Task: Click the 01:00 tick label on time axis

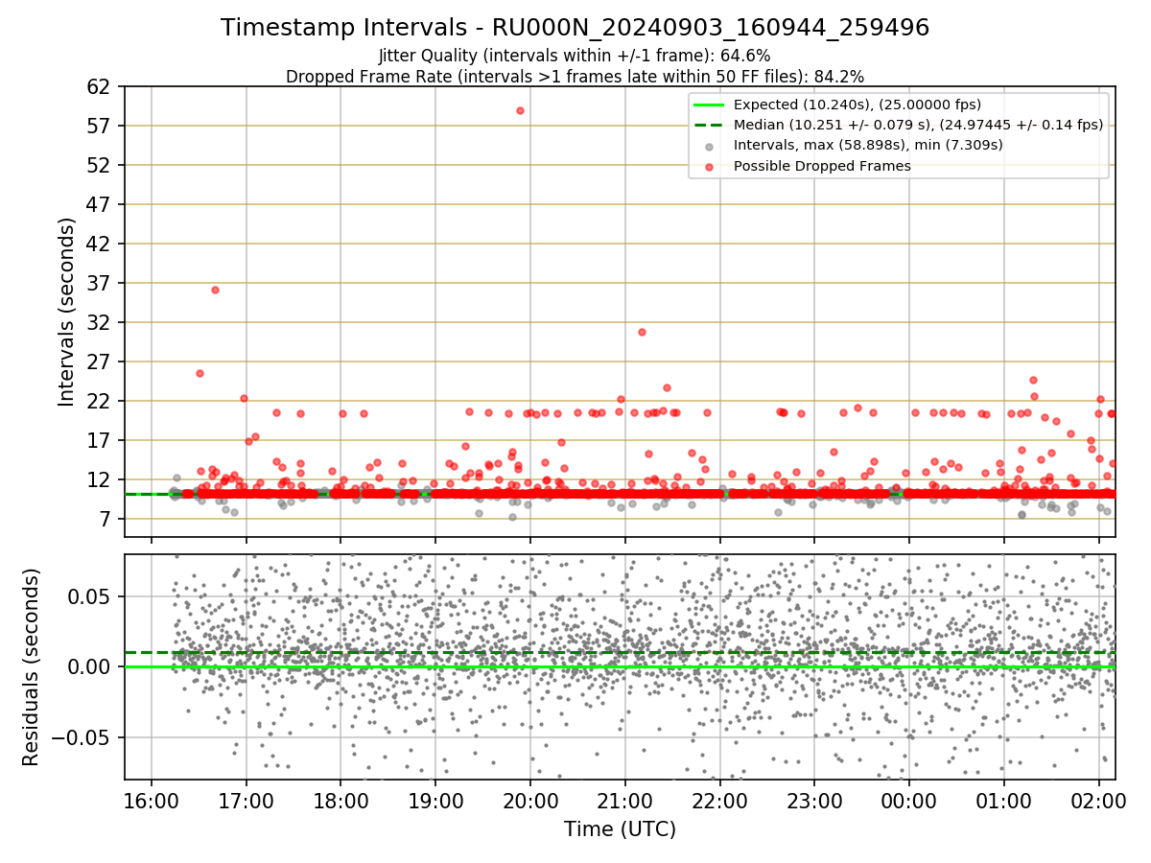Action: (x=1004, y=801)
